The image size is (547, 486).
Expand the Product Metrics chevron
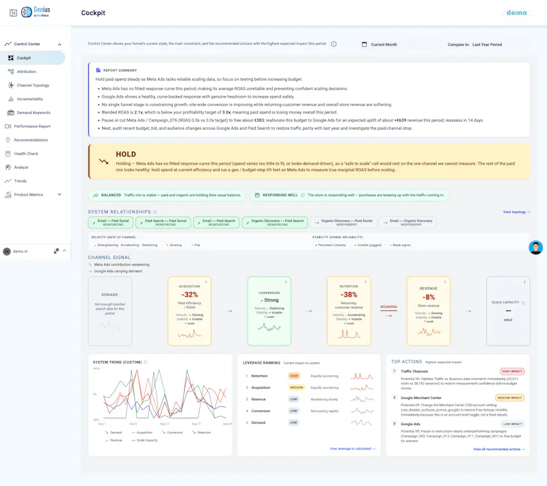(x=59, y=195)
